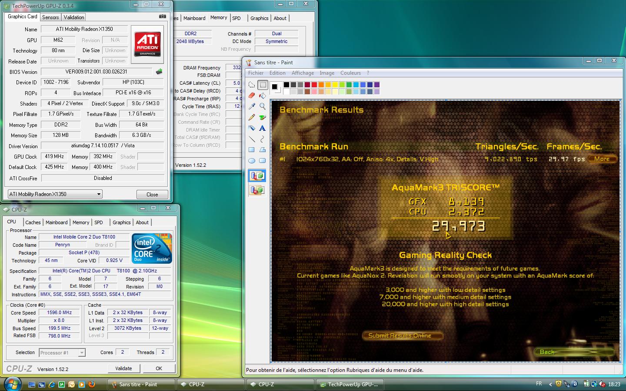Click the Close button in GPU-Z

point(152,194)
